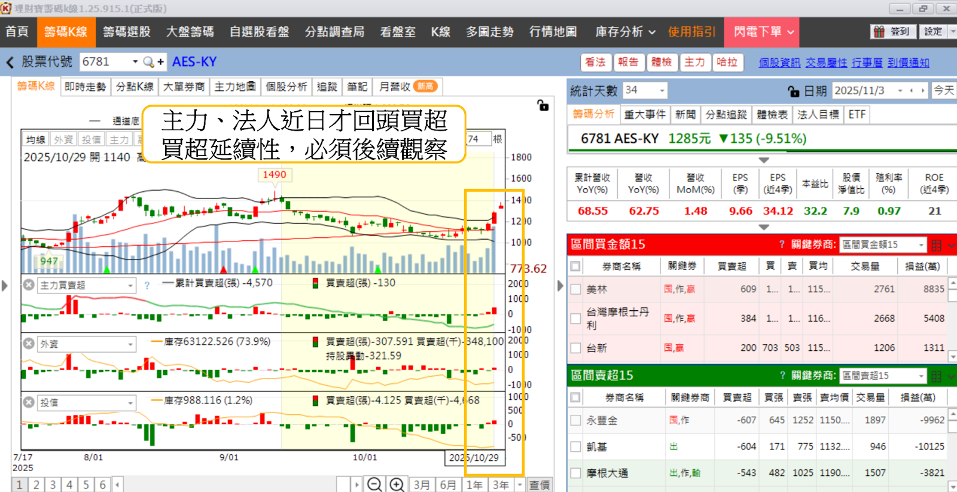Click the zoom in magnifier below the chart
The height and width of the screenshot is (492, 957).
(397, 484)
